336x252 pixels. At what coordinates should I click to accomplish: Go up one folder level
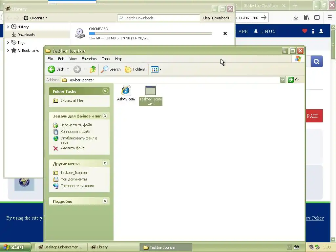[x=93, y=69]
